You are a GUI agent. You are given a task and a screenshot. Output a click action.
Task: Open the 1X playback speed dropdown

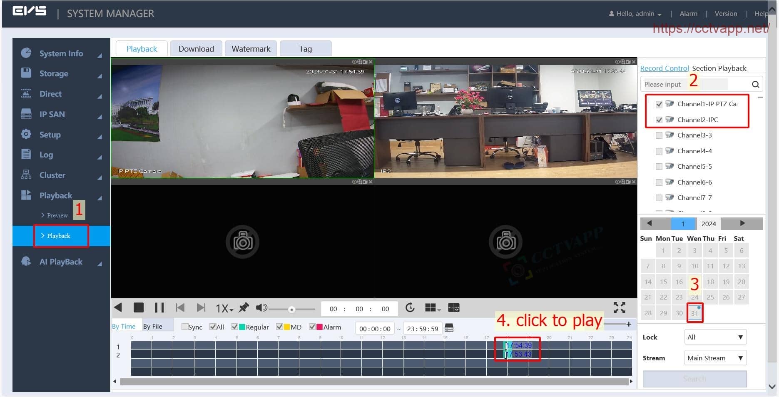coord(224,308)
